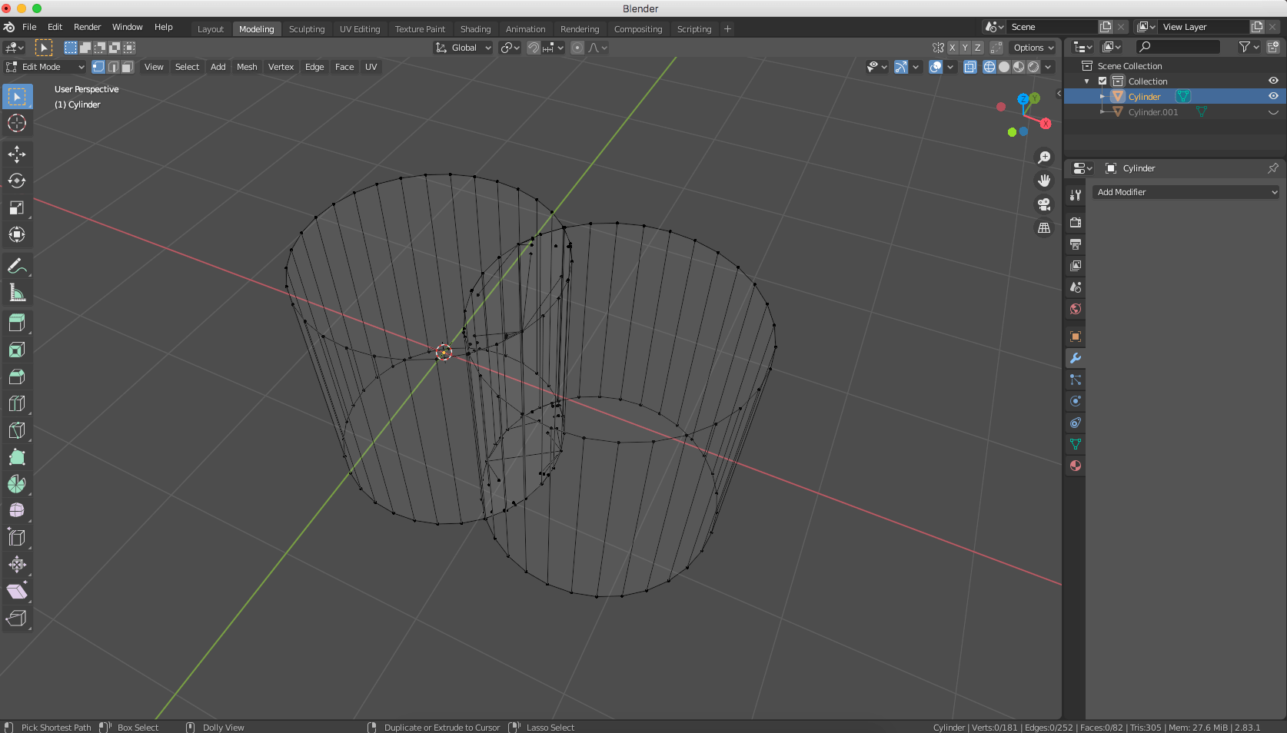Click the red X axis gizmo handle

pos(1046,124)
